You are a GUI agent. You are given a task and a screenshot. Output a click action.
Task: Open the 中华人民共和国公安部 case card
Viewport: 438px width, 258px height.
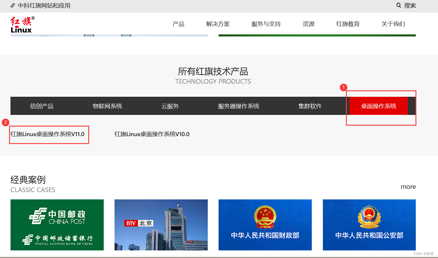(x=369, y=225)
